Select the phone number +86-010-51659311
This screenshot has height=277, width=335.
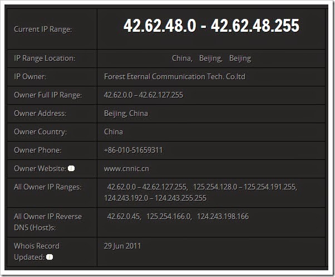coord(134,150)
